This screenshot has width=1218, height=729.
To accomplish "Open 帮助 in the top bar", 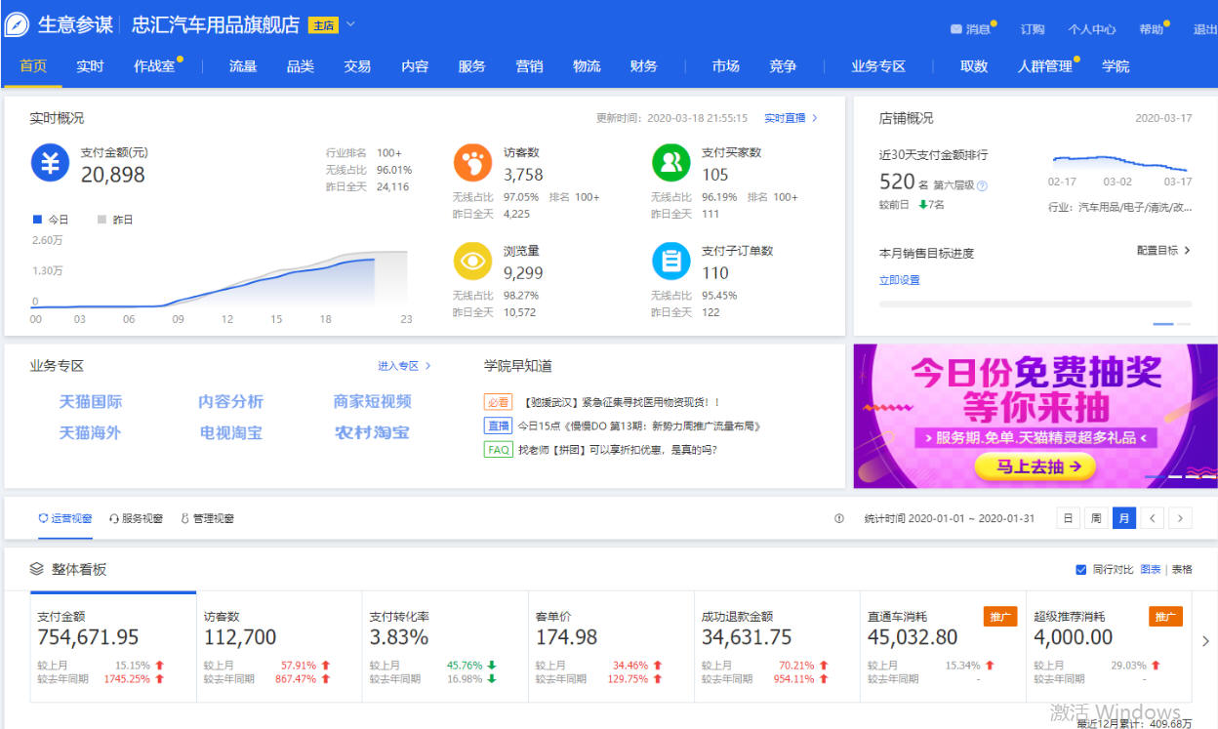I will click(1151, 29).
